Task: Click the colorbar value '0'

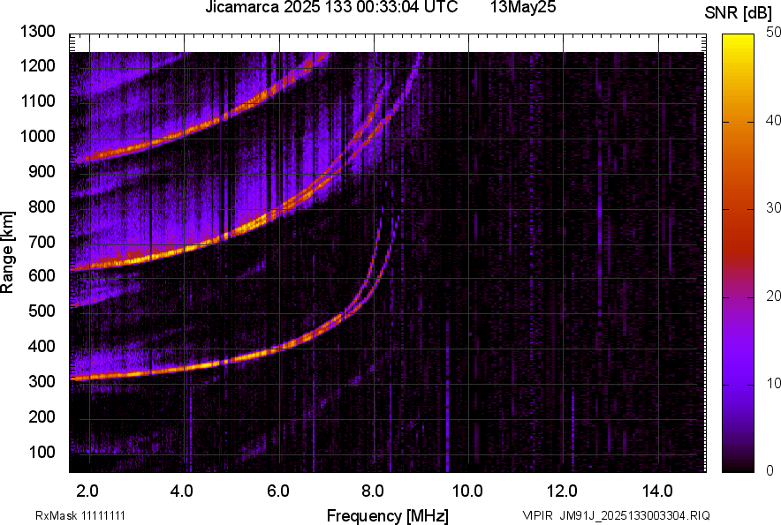Action: 770,470
